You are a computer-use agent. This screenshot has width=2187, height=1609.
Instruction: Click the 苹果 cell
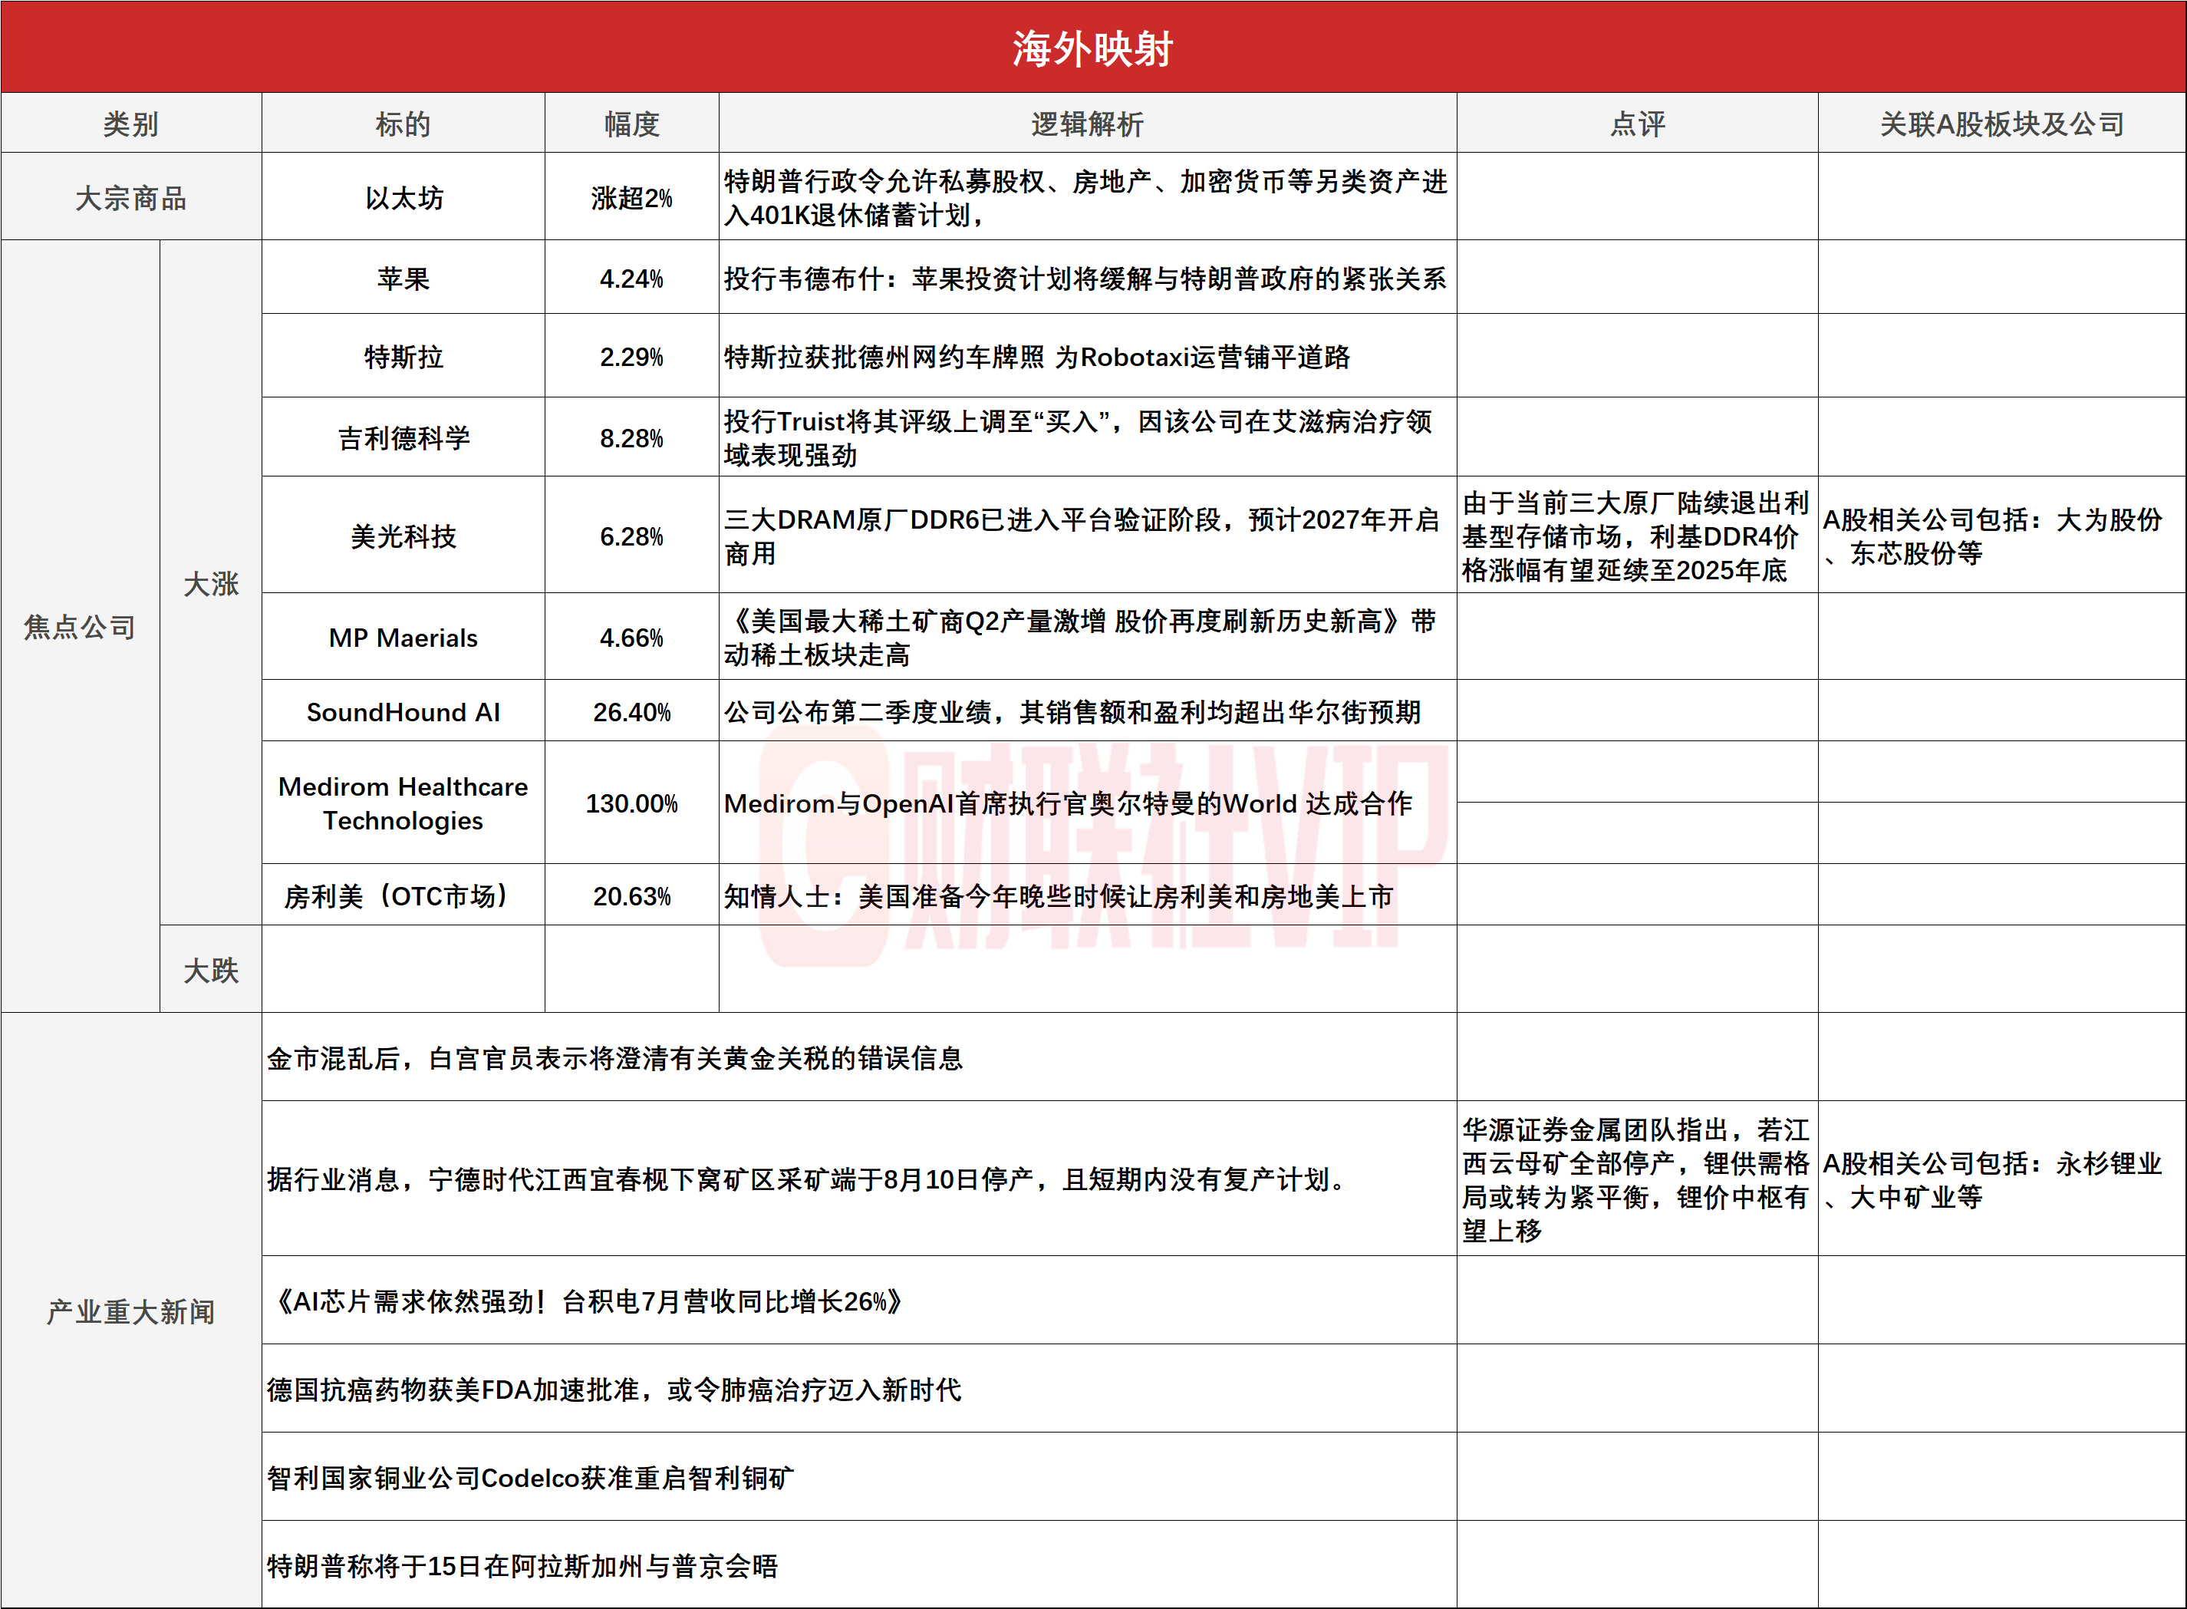403,279
